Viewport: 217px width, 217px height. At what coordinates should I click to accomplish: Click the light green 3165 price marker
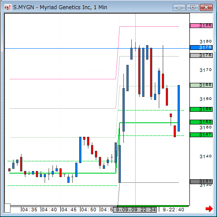pos(201,85)
